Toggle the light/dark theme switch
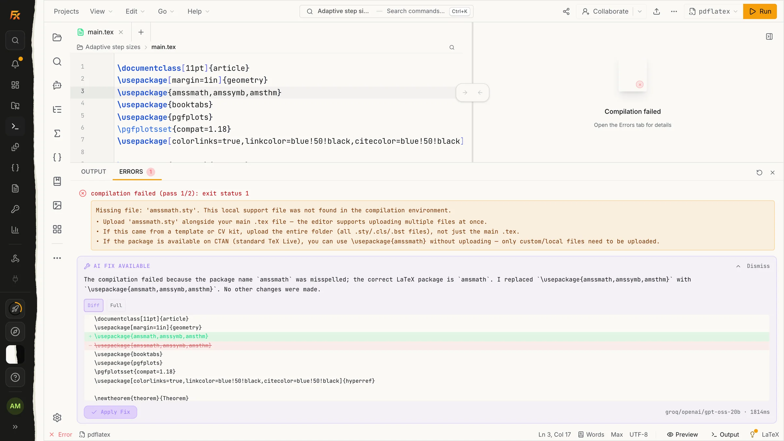 (15, 354)
